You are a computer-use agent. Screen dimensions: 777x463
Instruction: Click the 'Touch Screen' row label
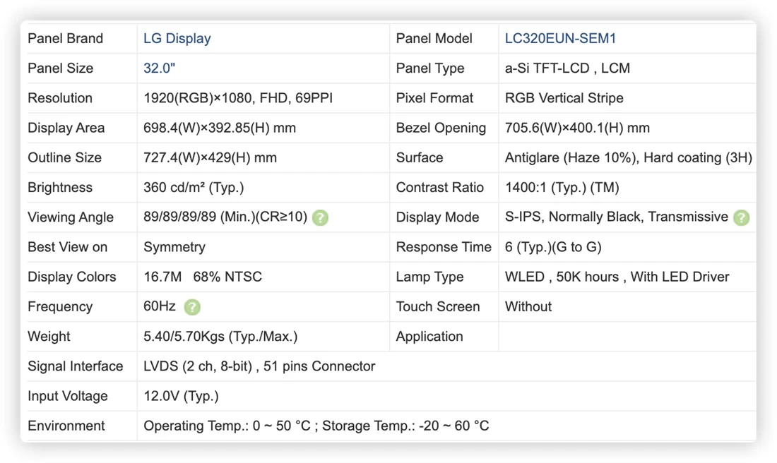pyautogui.click(x=437, y=306)
